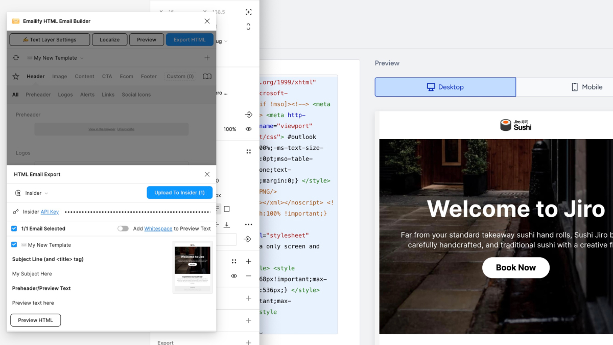Uncheck the My New Template checkbox
This screenshot has height=345, width=613.
coord(14,245)
